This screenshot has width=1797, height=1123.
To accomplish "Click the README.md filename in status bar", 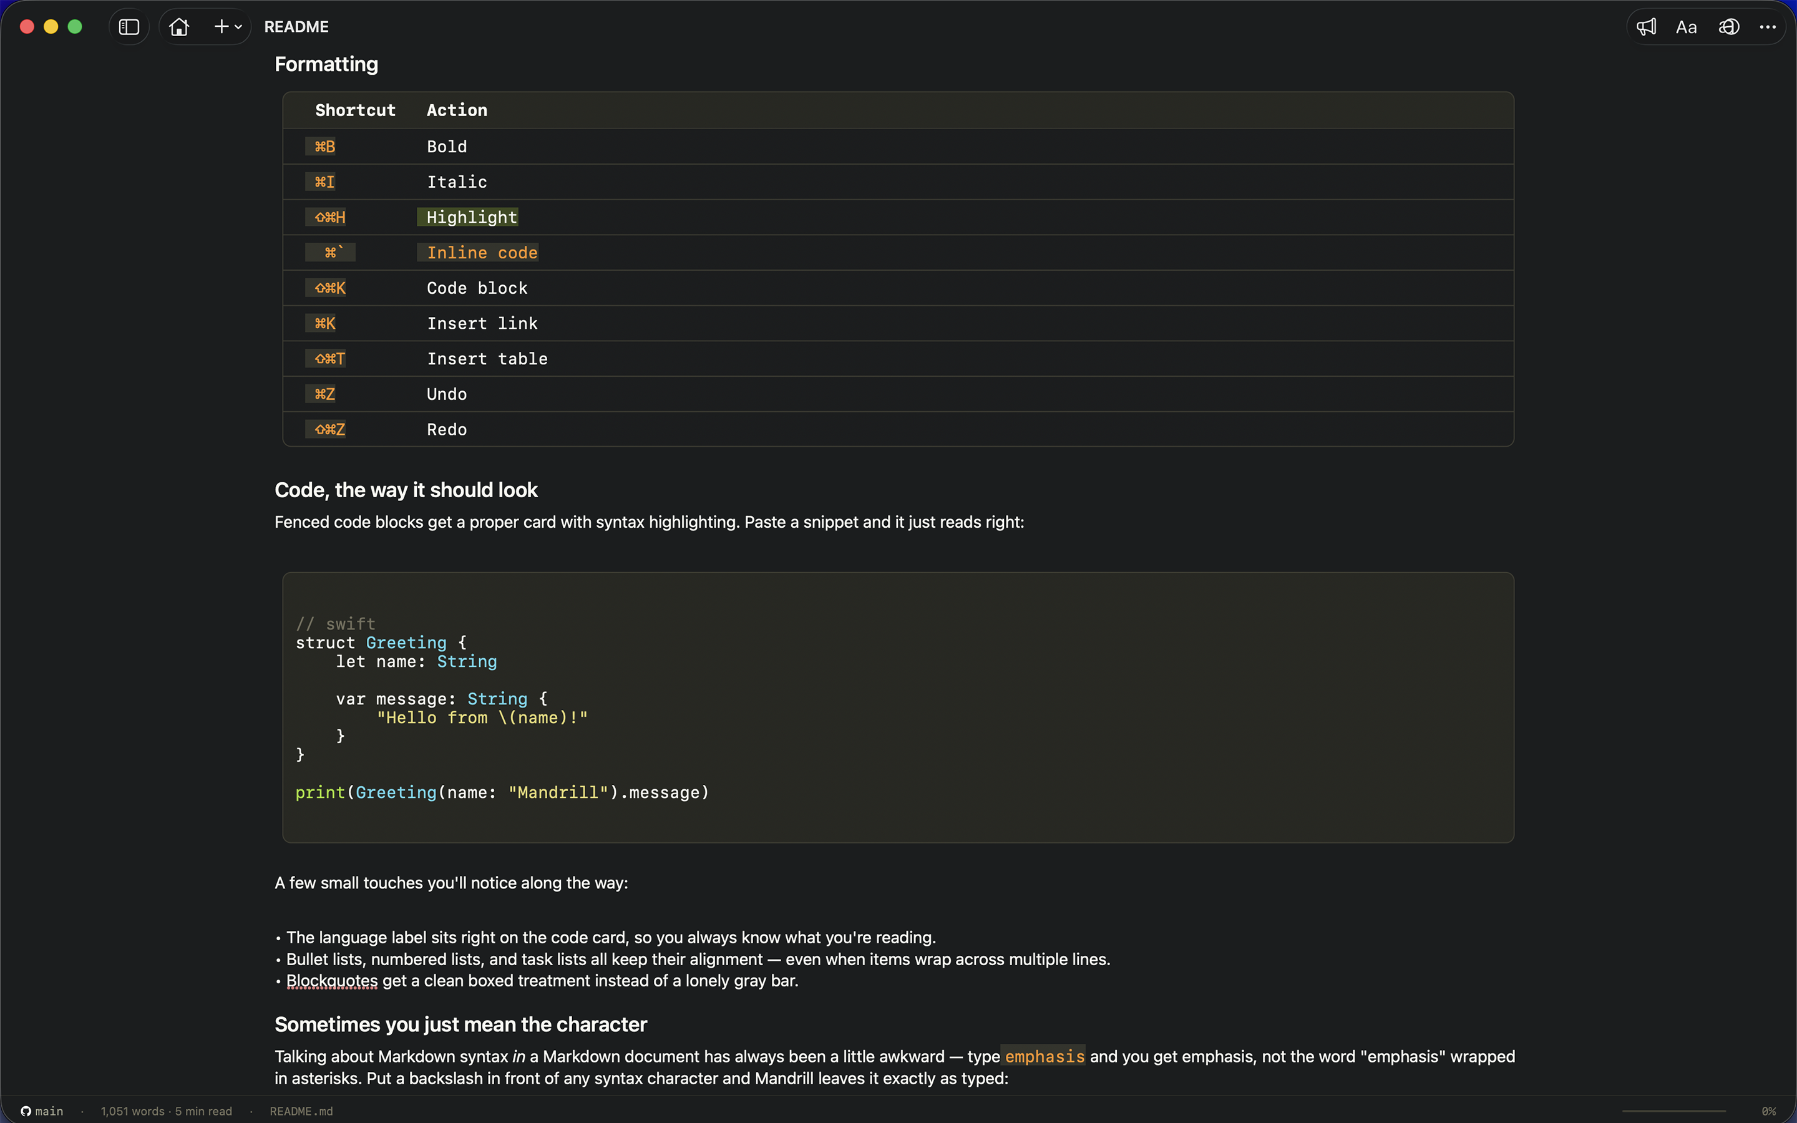I will coord(301,1111).
